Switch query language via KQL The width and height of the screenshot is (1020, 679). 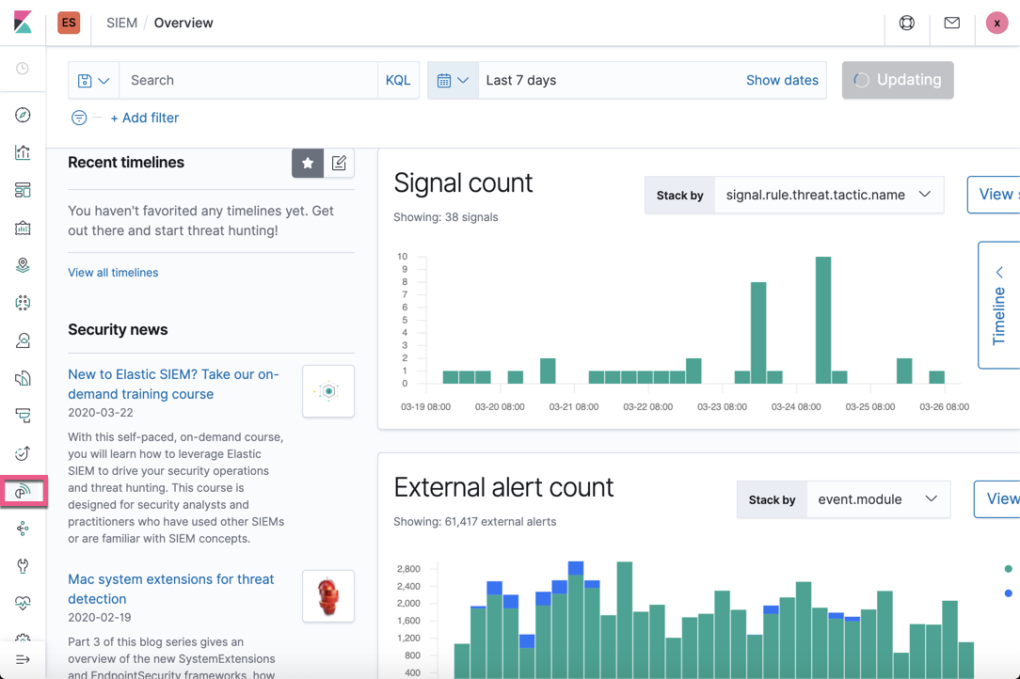(x=398, y=80)
